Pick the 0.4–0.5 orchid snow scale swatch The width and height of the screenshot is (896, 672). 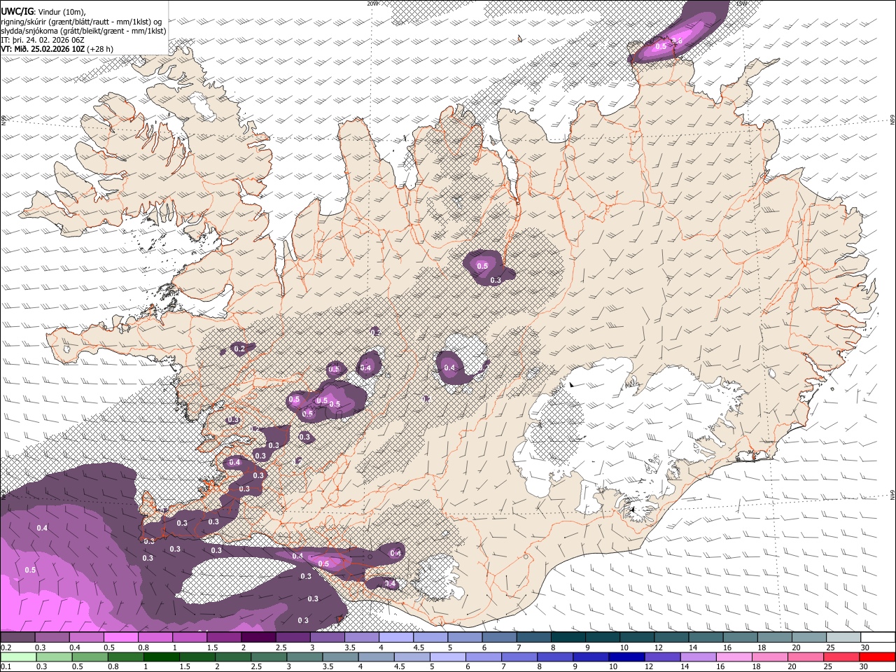pyautogui.click(x=86, y=637)
